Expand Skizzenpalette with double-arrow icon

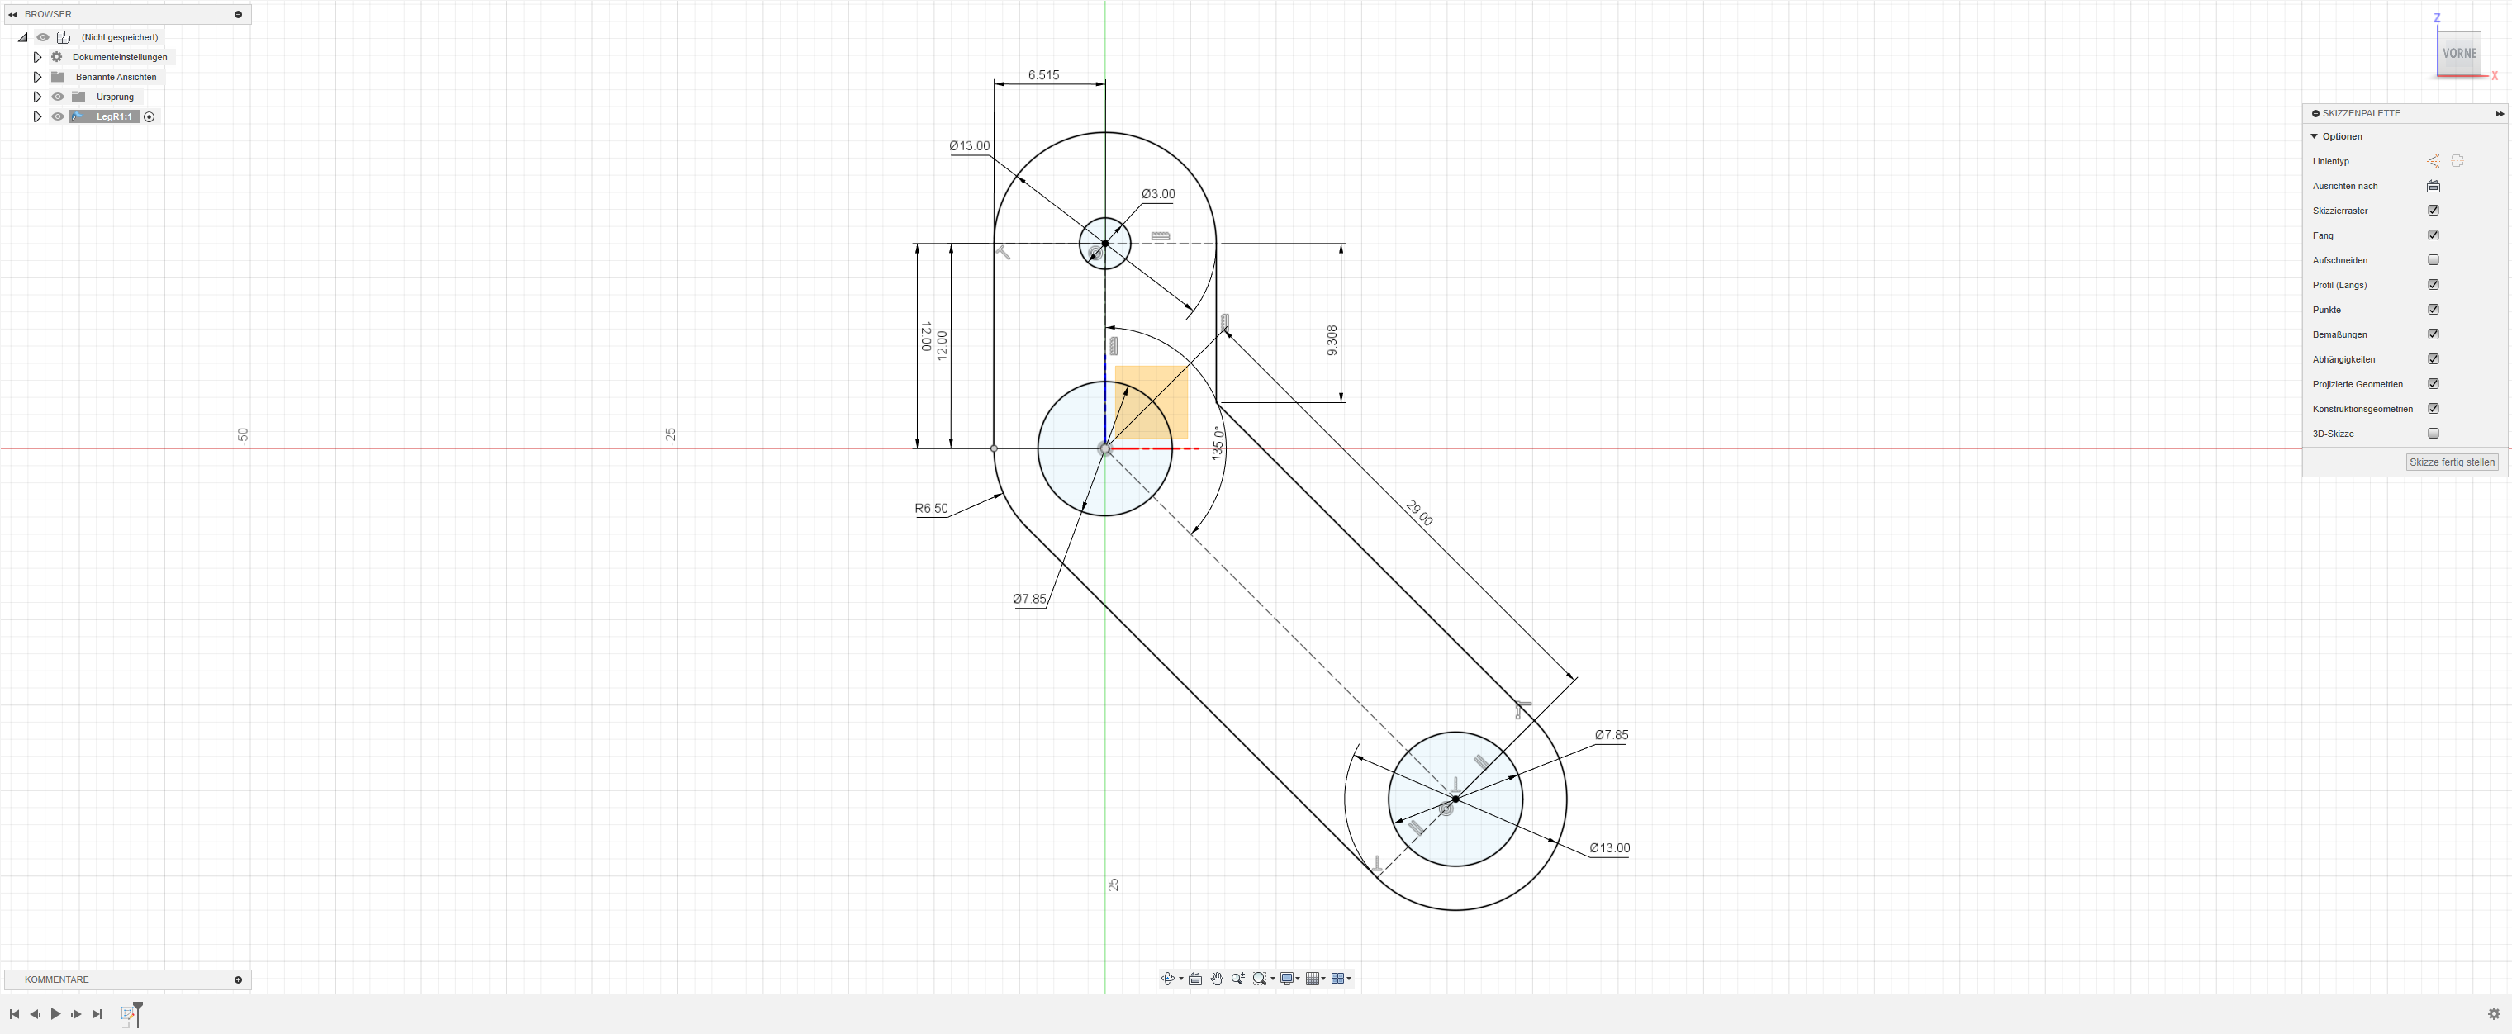point(2500,114)
